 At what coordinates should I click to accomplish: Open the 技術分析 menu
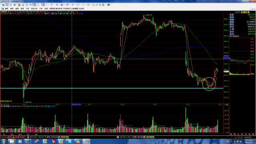34,8
